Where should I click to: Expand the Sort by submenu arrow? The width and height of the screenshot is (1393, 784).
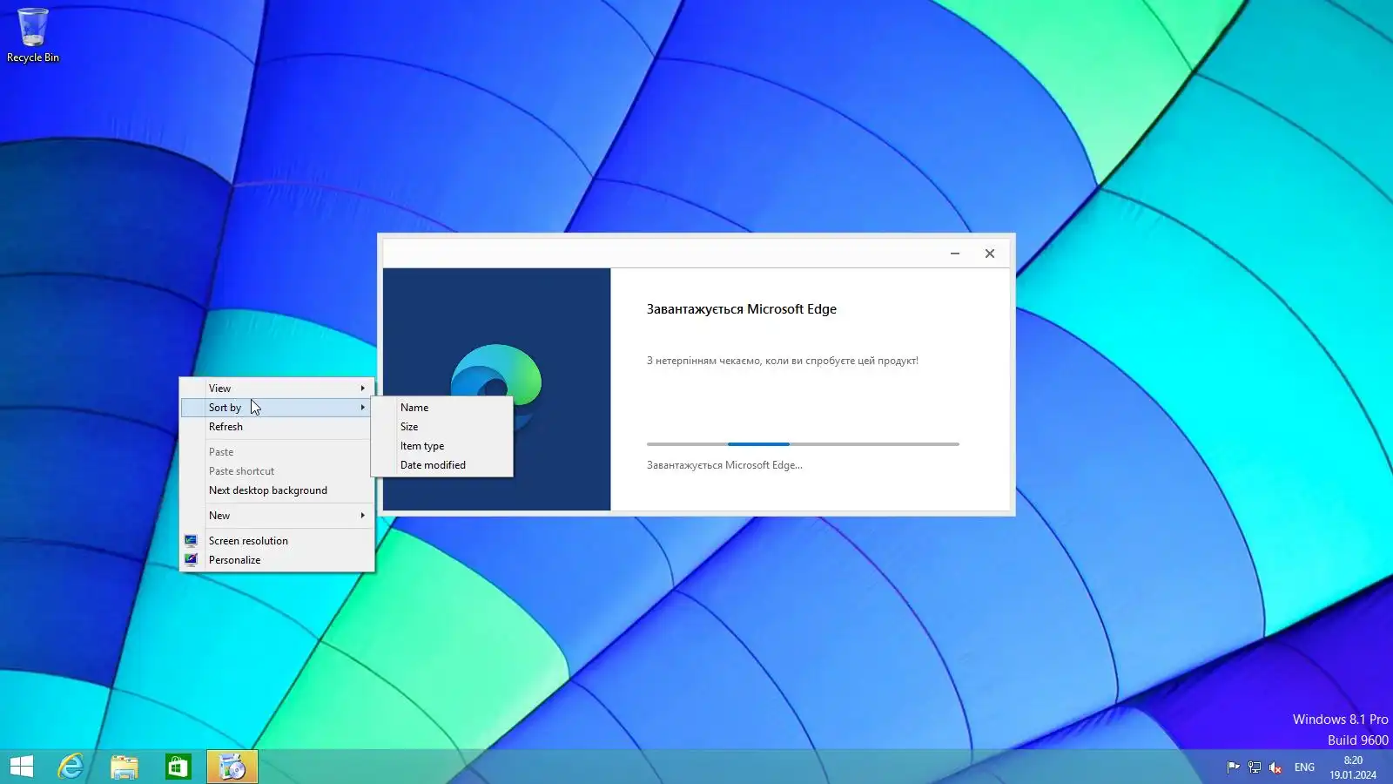pos(363,408)
